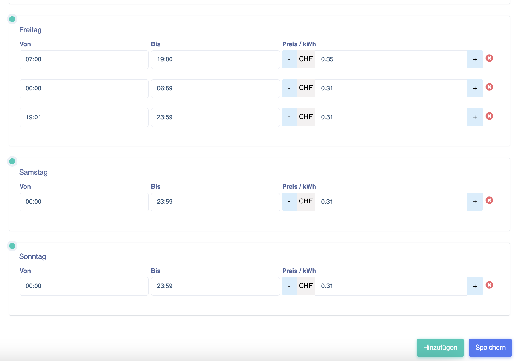
Task: Delete Freitag 07:00–19:00 price row
Action: click(489, 58)
